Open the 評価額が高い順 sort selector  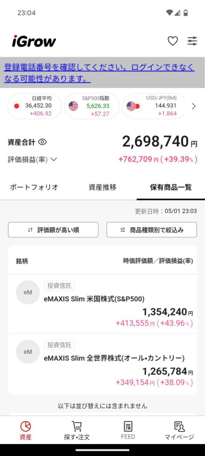(x=53, y=230)
